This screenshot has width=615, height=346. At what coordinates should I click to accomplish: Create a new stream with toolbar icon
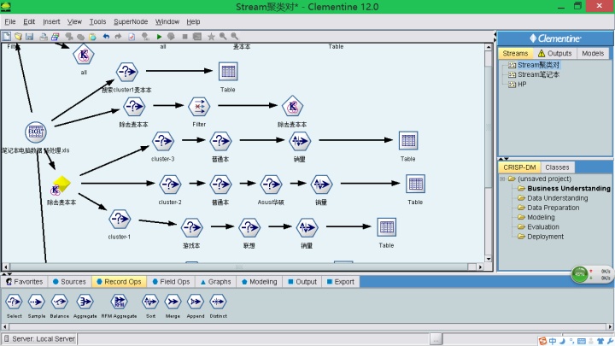(7, 37)
